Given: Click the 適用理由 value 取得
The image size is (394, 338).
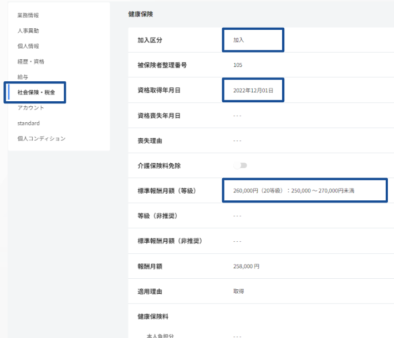Looking at the screenshot, I should pos(239,291).
